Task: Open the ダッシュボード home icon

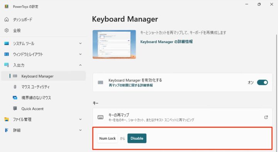Action: tap(7, 20)
